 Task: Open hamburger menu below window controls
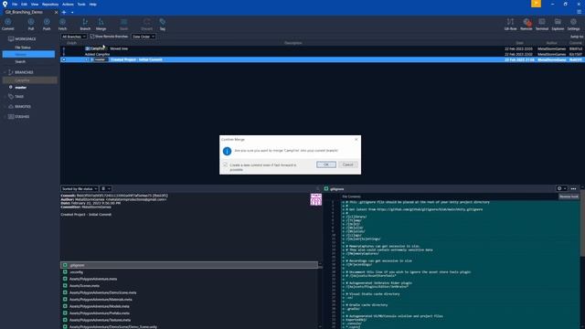[579, 12]
